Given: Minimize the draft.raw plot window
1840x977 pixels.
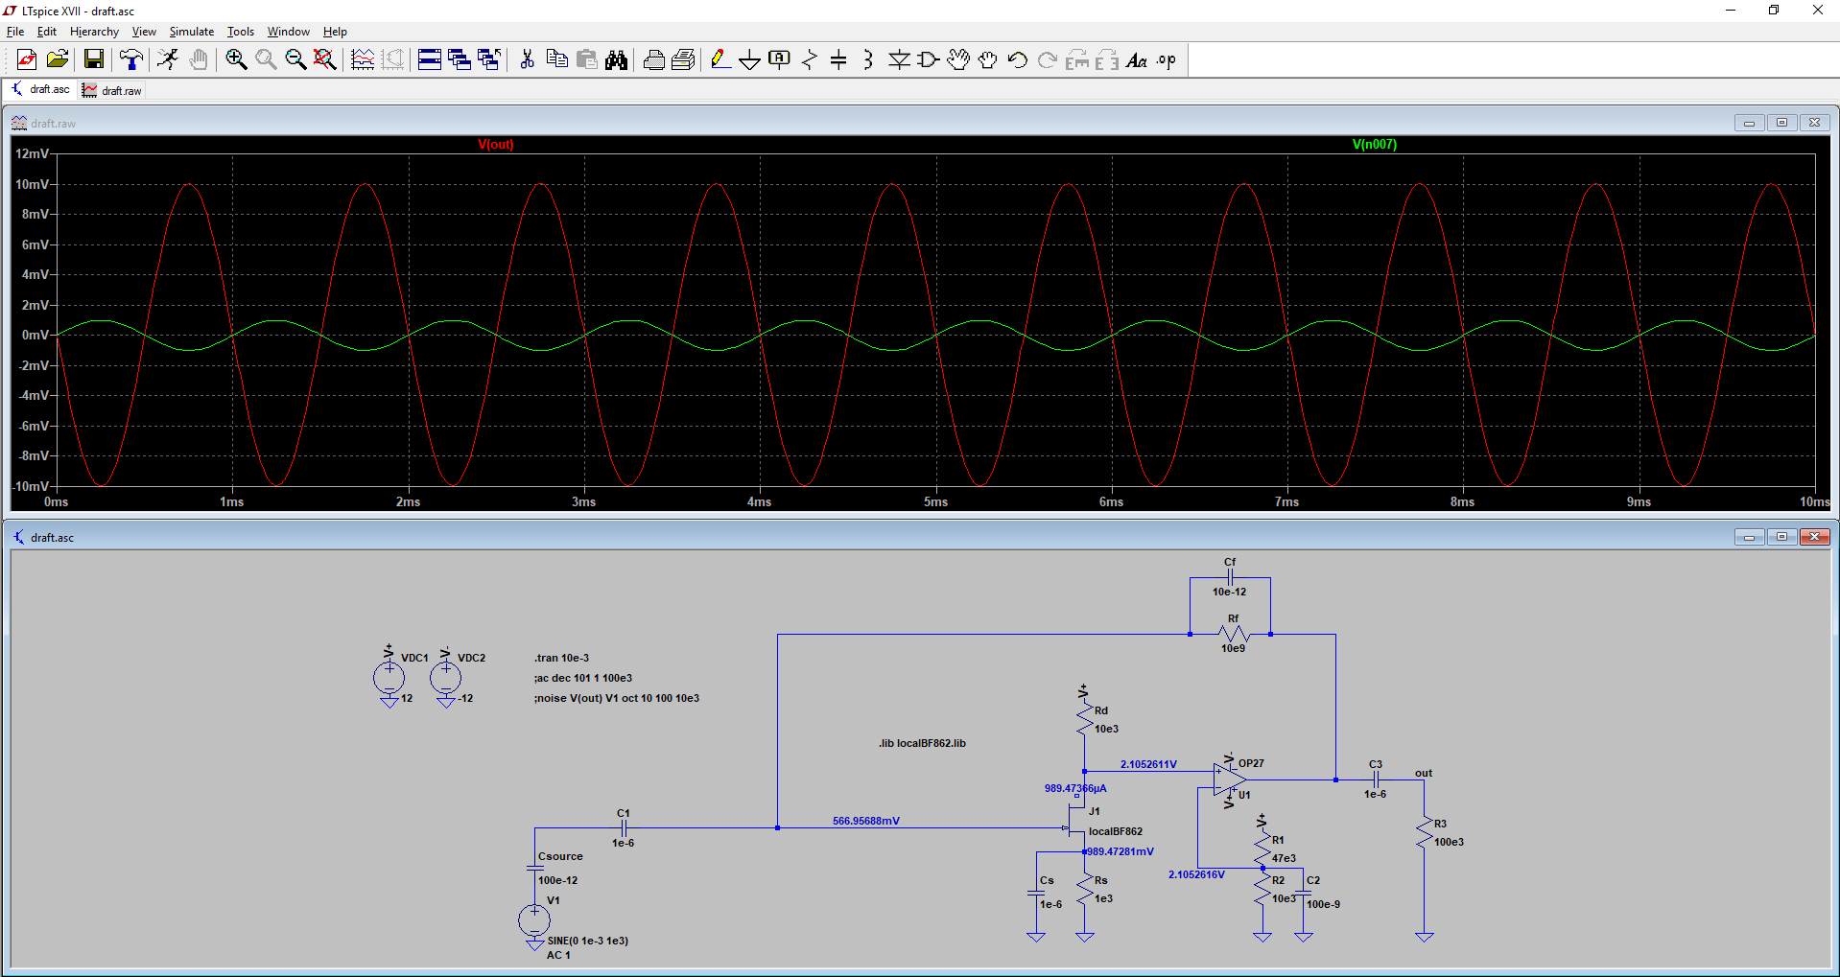Looking at the screenshot, I should tap(1749, 123).
